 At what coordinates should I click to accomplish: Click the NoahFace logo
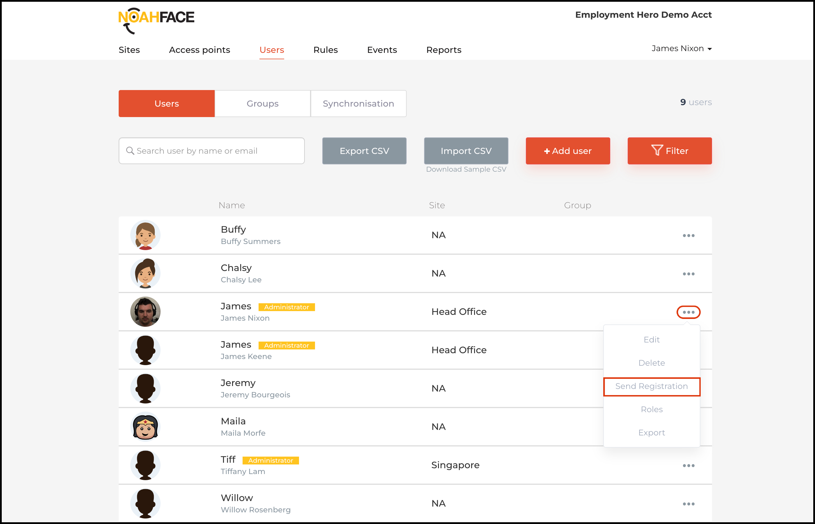click(156, 20)
